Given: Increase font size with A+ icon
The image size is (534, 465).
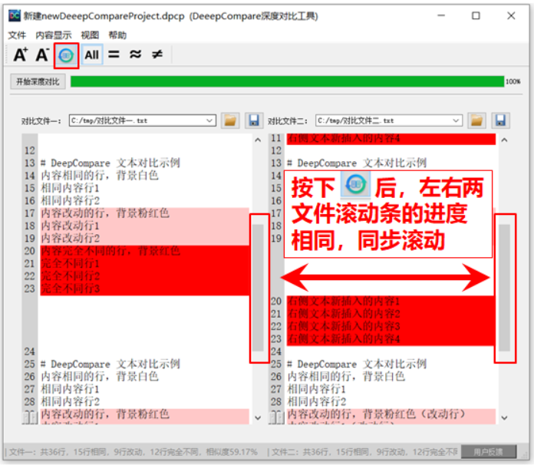Looking at the screenshot, I should [x=21, y=54].
